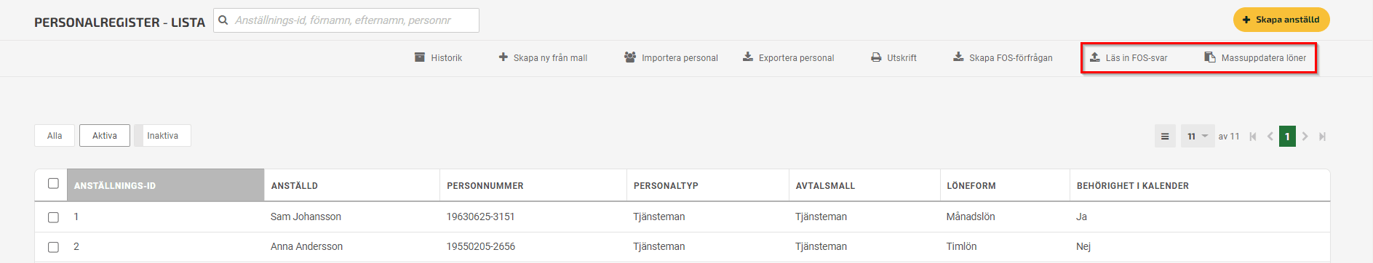Viewport: 1373px width, 263px height.
Task: Click the Utskrift printer icon
Action: tap(876, 57)
